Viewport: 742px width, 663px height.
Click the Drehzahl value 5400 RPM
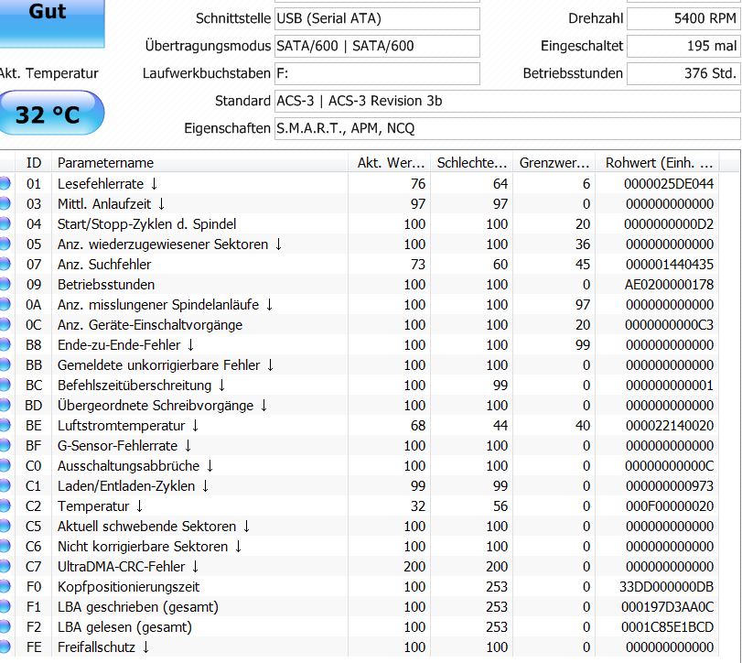coord(683,18)
